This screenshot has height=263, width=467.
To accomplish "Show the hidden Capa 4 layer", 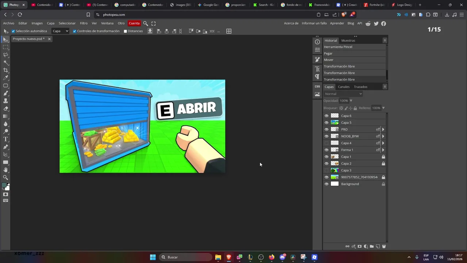I will (x=327, y=143).
